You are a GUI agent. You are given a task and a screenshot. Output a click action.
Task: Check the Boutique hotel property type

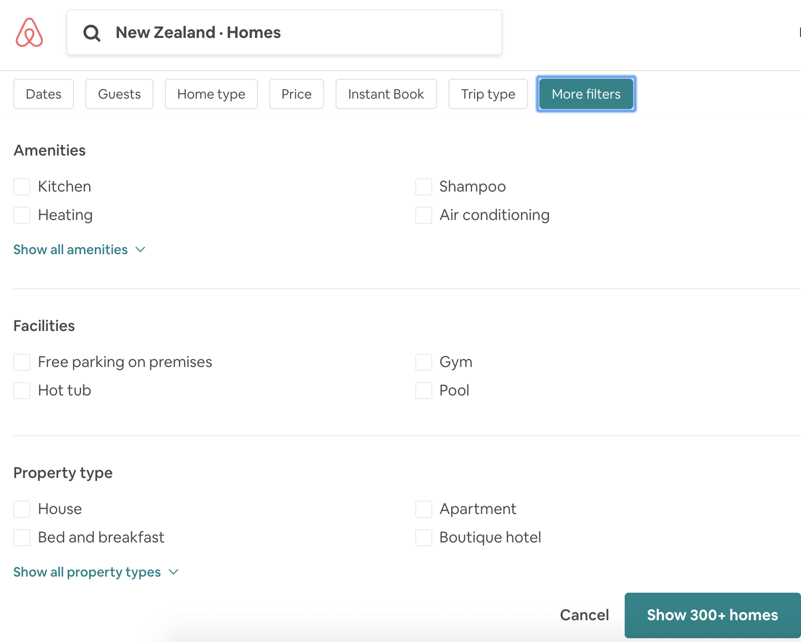[423, 537]
